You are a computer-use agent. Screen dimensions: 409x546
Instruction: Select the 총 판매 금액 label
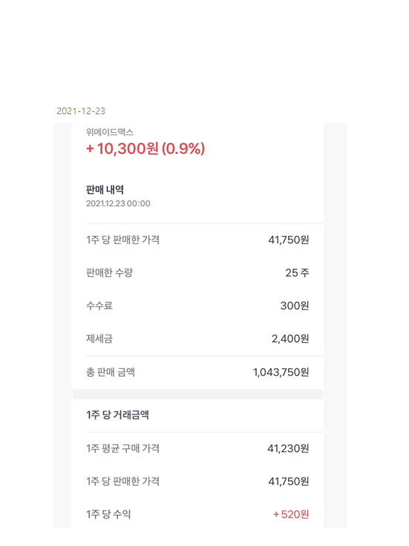point(111,372)
